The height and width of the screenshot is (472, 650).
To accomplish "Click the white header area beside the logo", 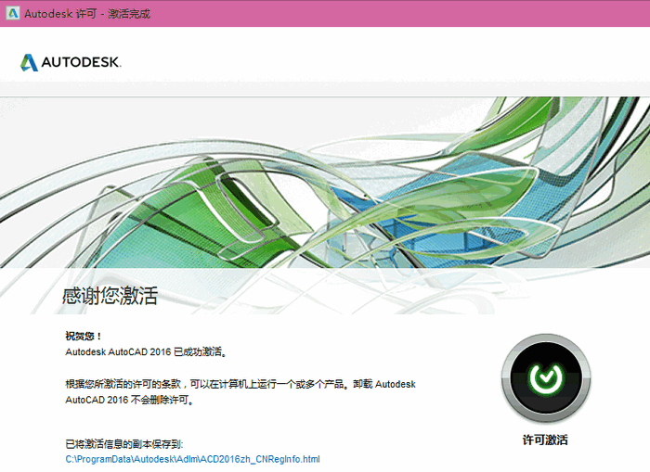I will tap(371, 56).
